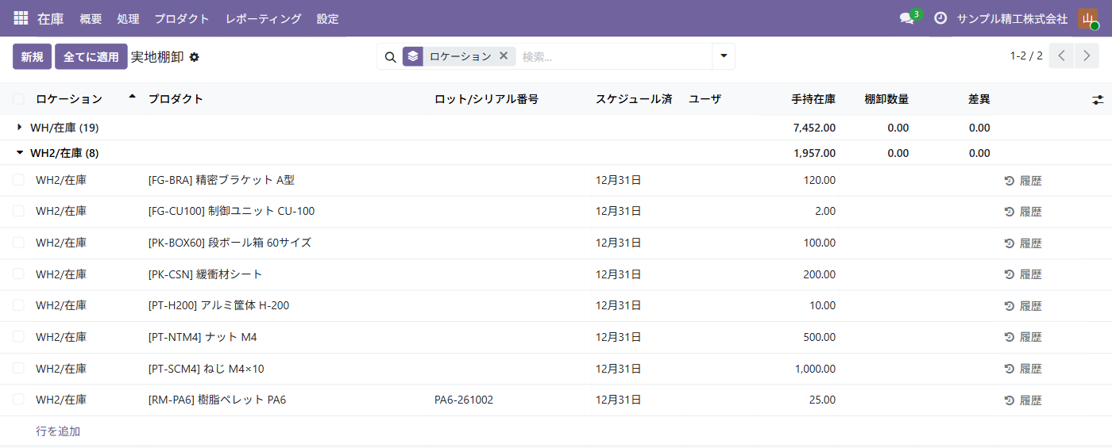Open the activities clock icon
This screenshot has height=448, width=1112.
tap(940, 18)
